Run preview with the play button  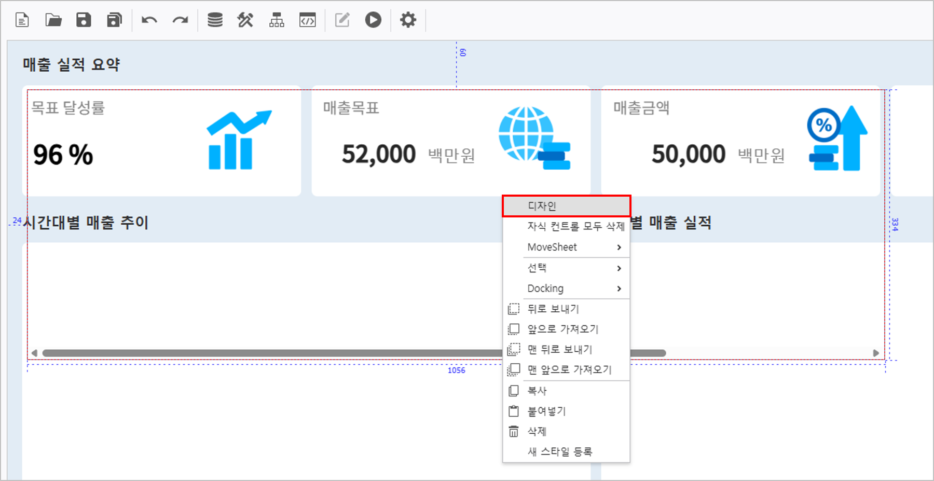tap(373, 20)
